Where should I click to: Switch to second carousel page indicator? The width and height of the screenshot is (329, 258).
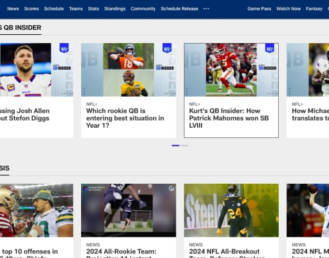[185, 146]
